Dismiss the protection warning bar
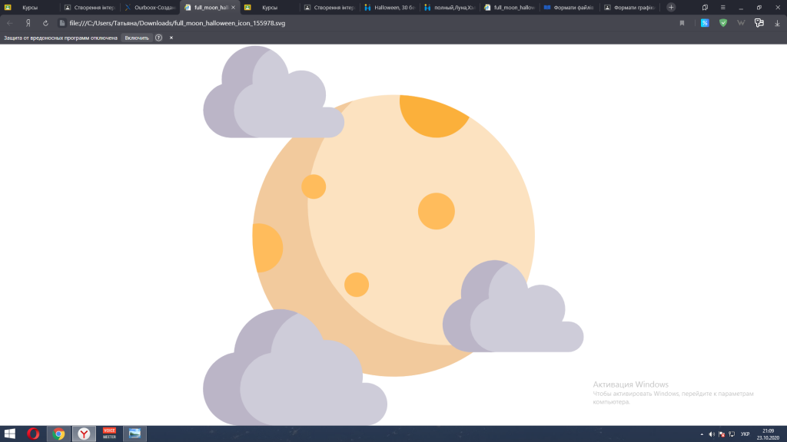This screenshot has height=442, width=787. pos(171,38)
